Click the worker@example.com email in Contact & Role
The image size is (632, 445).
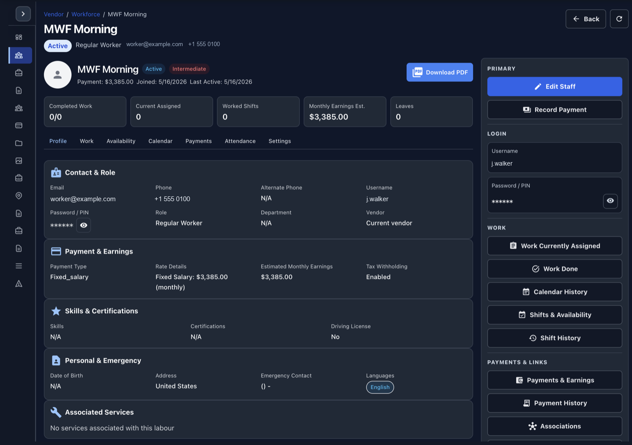83,199
